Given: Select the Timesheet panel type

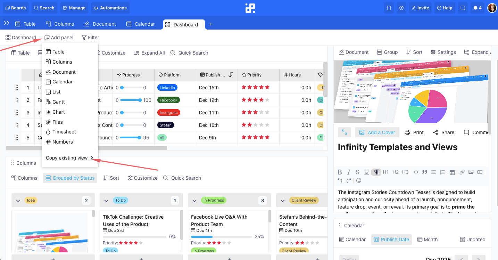Looking at the screenshot, I should coord(64,132).
